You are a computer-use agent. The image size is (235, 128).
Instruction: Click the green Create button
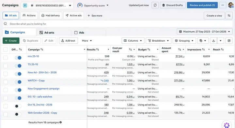pos(11,41)
